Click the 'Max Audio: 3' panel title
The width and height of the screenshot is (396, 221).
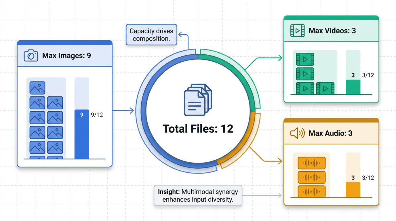[x=330, y=134]
